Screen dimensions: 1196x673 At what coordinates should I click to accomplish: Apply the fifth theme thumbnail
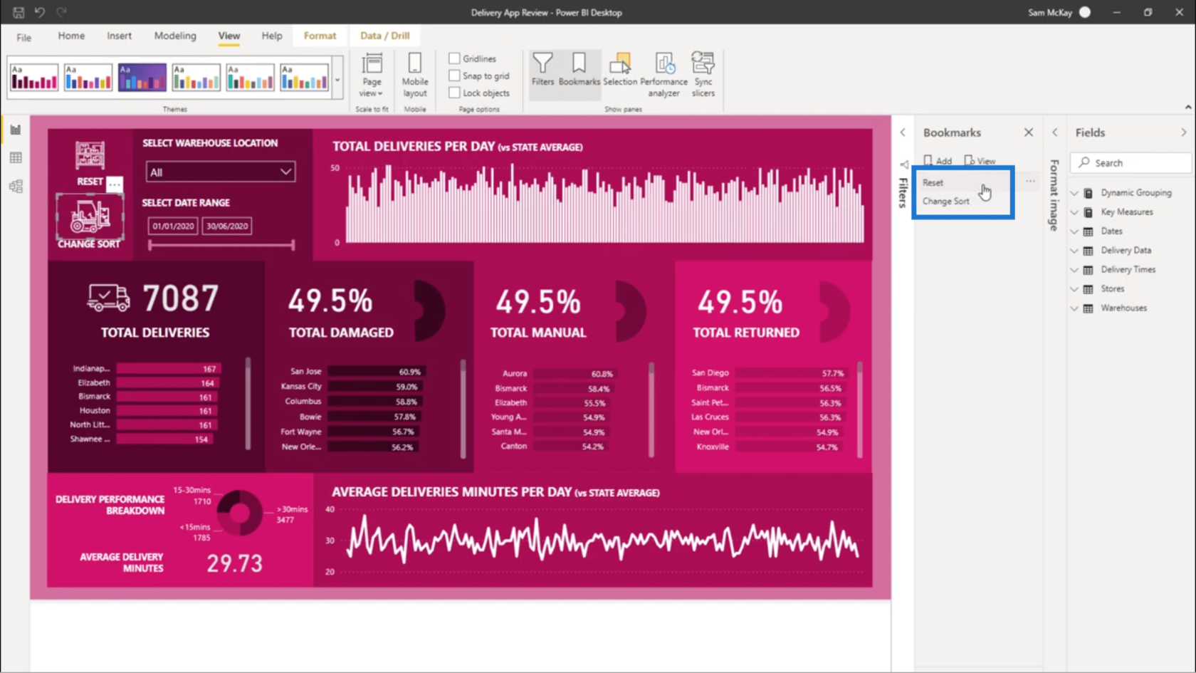[250, 77]
